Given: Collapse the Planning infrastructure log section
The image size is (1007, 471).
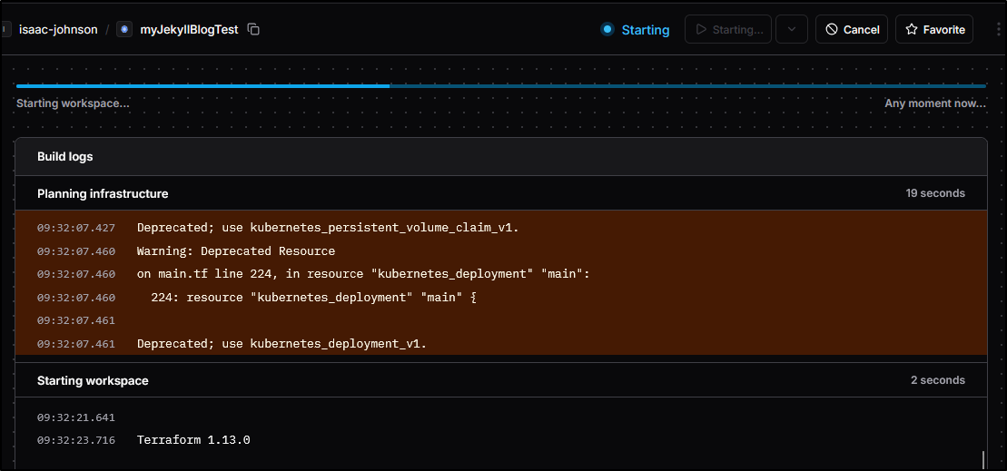Looking at the screenshot, I should pyautogui.click(x=103, y=193).
